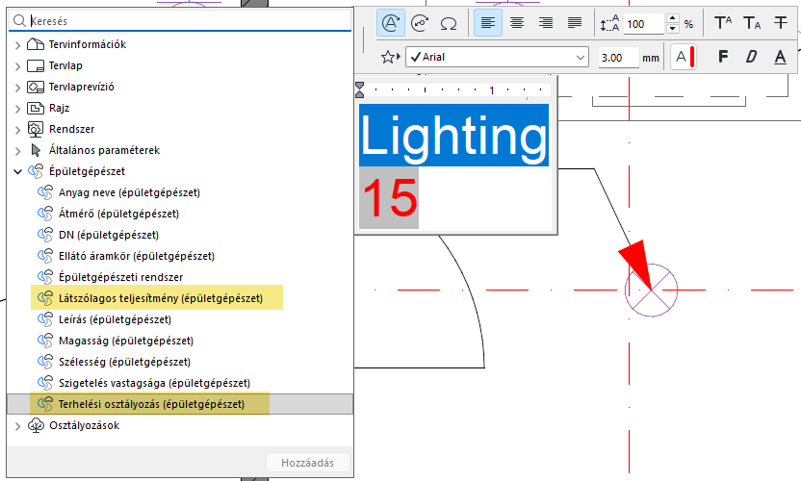This screenshot has height=481, width=801.
Task: Click the Rendszer system icon
Action: tap(36, 129)
